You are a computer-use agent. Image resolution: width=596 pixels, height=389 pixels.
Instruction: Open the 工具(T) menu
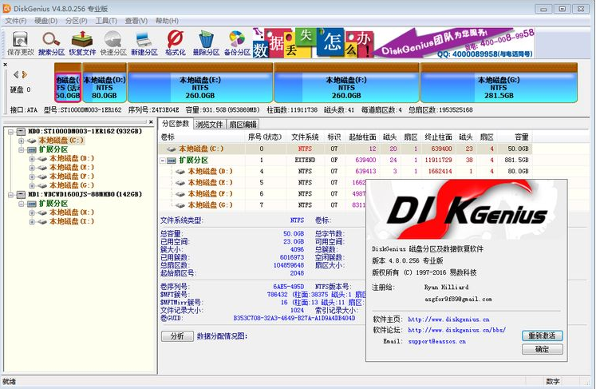tap(106, 21)
